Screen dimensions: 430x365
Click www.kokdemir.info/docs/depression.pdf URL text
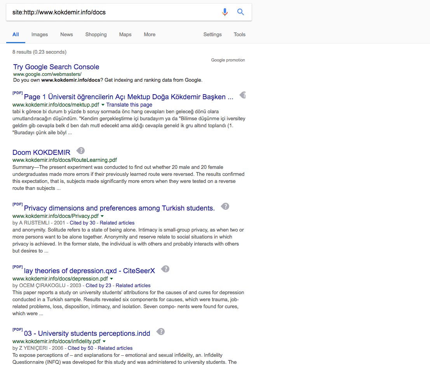pyautogui.click(x=60, y=279)
